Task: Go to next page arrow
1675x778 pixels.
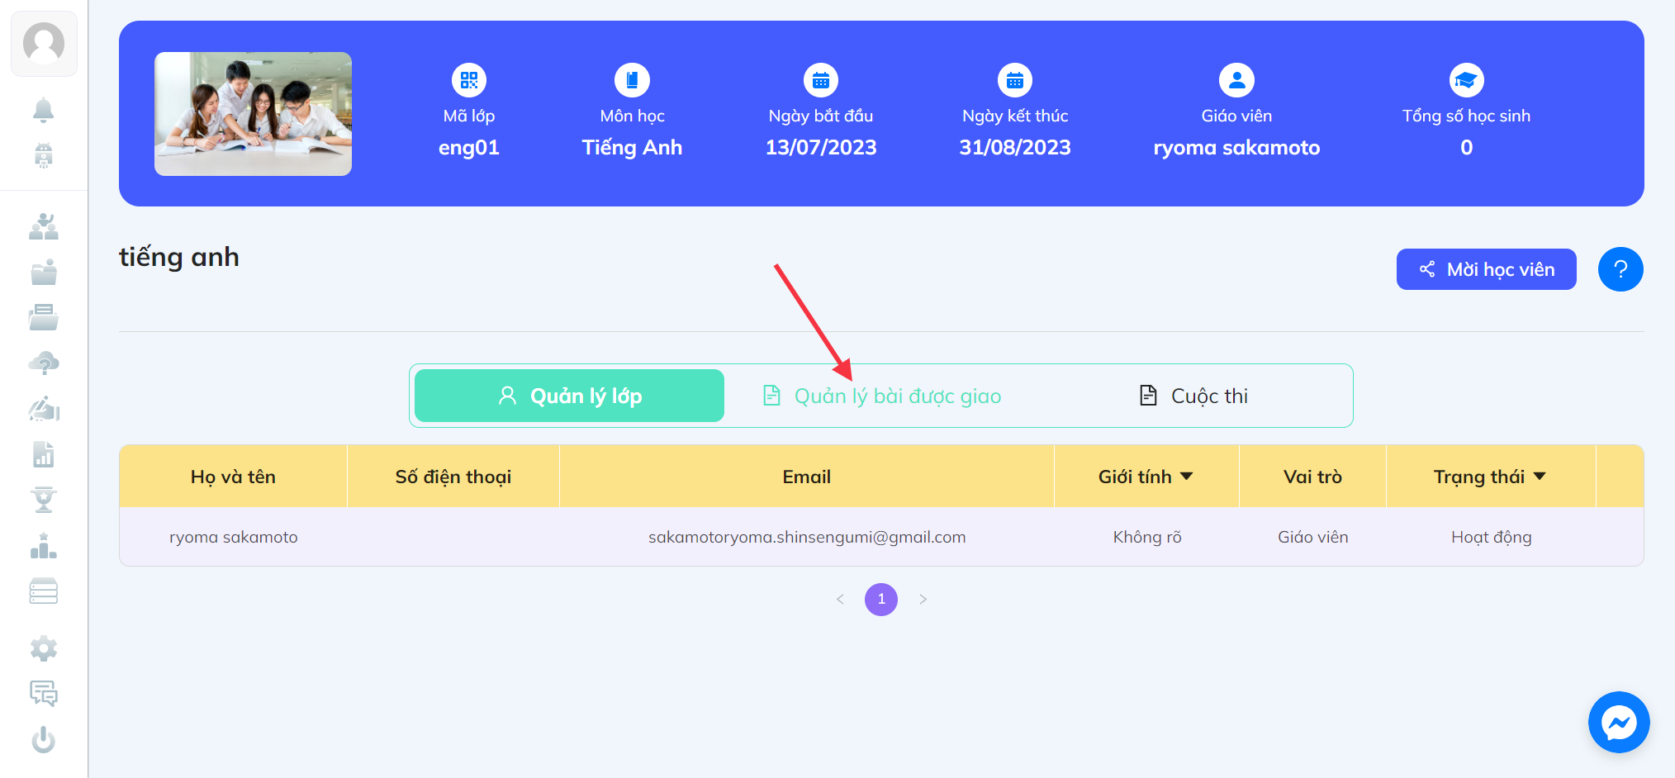Action: coord(923,600)
